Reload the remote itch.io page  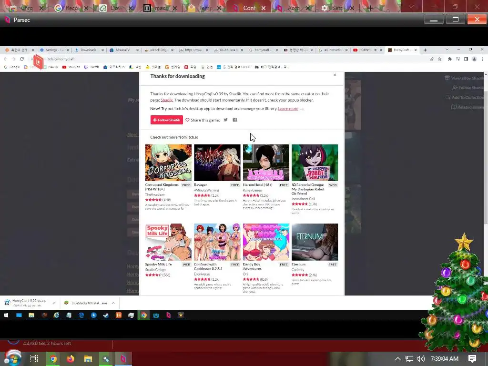click(22, 59)
